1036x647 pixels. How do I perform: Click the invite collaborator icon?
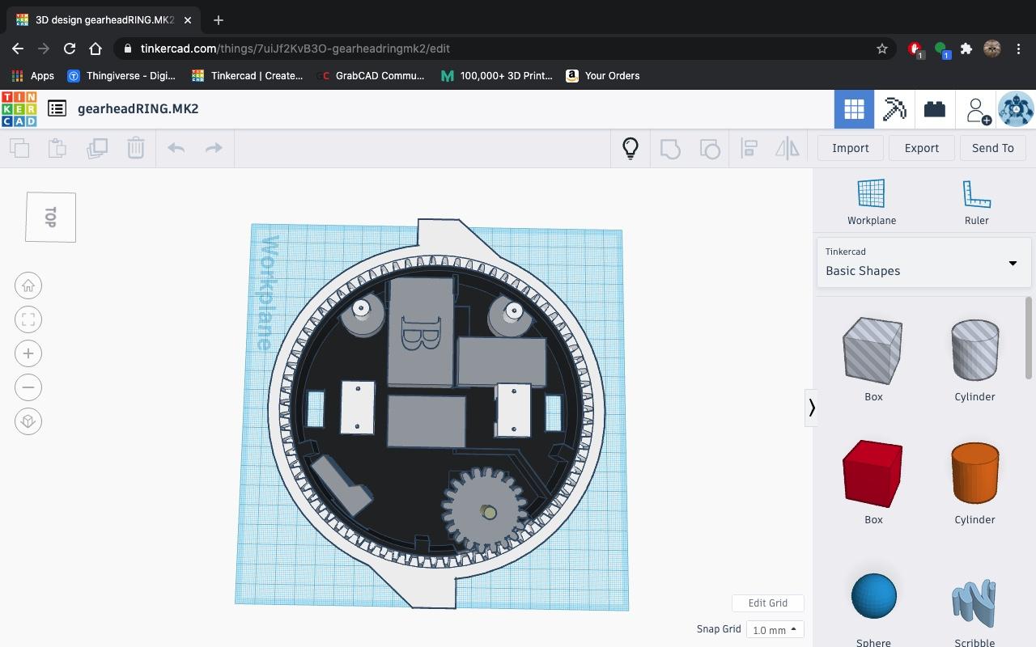pyautogui.click(x=978, y=110)
